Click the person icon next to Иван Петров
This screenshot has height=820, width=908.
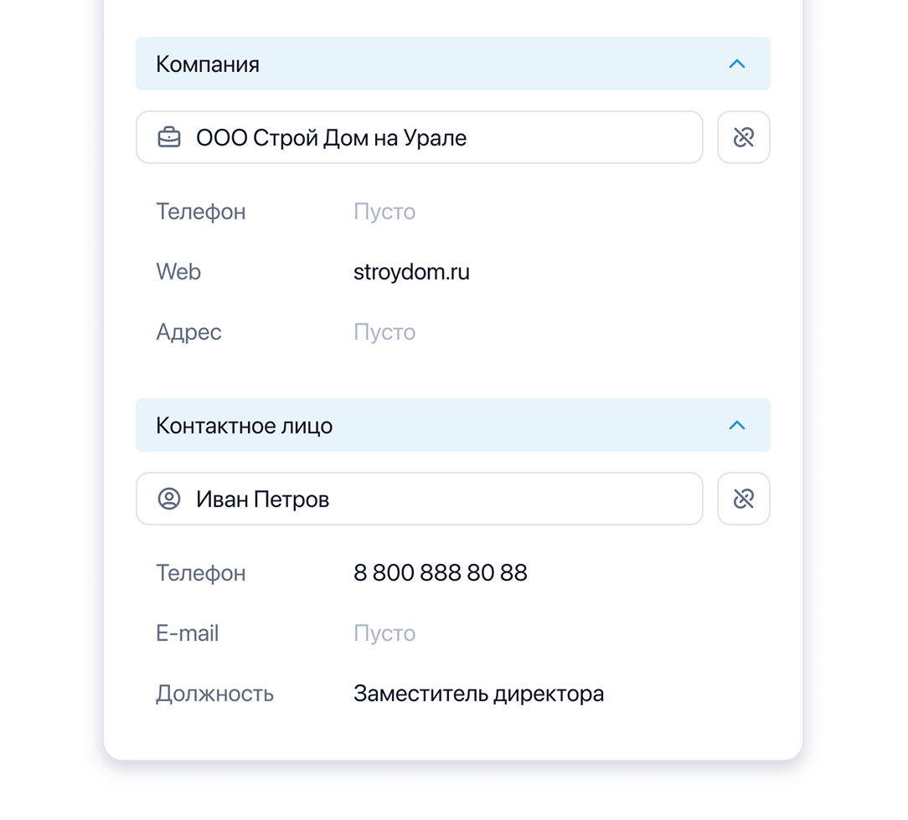[169, 499]
